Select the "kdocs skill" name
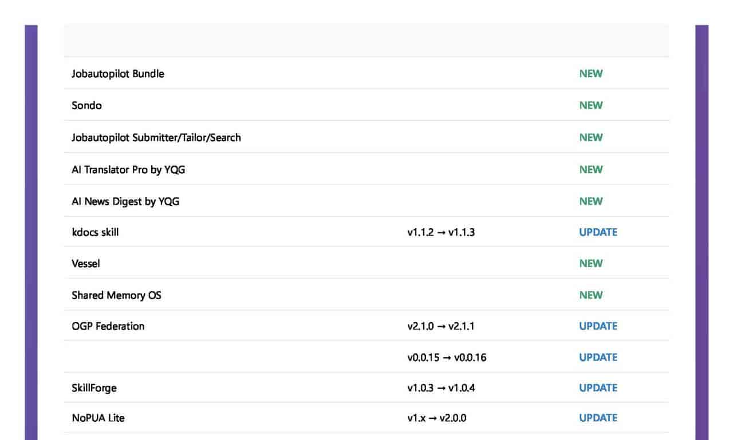This screenshot has width=733, height=440. pyautogui.click(x=95, y=232)
